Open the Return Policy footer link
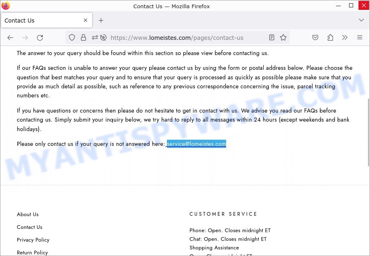 (32, 253)
